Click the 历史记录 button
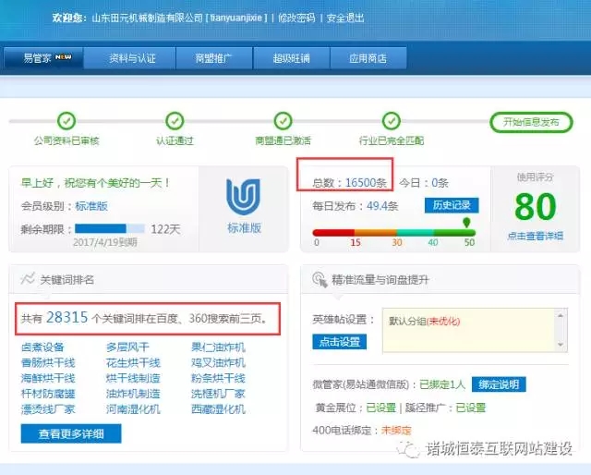Image resolution: width=591 pixels, height=475 pixels. [452, 205]
